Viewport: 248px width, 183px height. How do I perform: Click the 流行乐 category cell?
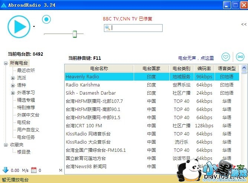[x=182, y=142]
